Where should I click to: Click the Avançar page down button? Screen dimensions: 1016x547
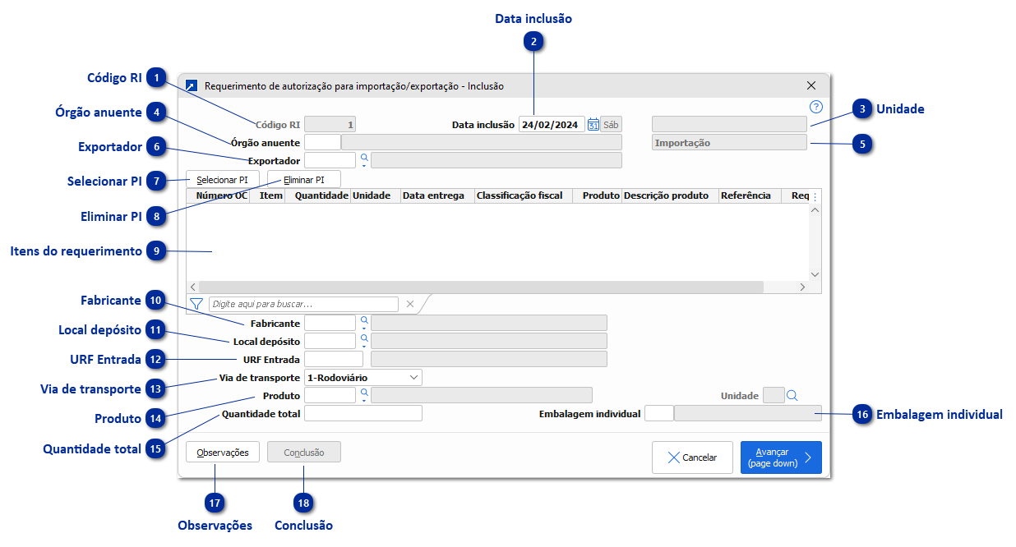[x=780, y=457]
